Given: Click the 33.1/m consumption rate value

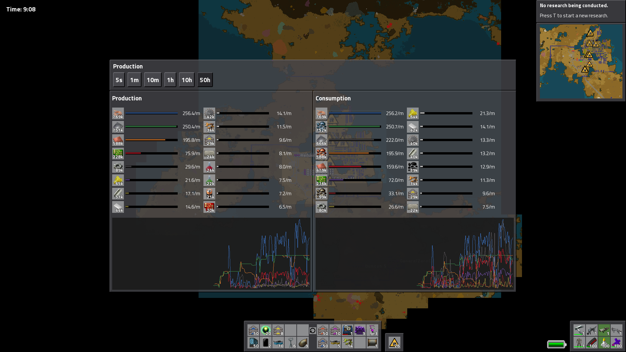Looking at the screenshot, I should coord(396,194).
